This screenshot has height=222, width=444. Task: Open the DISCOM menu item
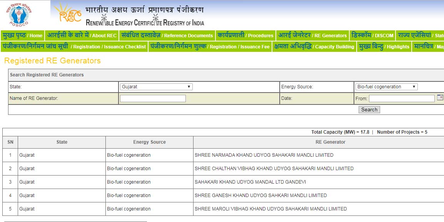(372, 35)
